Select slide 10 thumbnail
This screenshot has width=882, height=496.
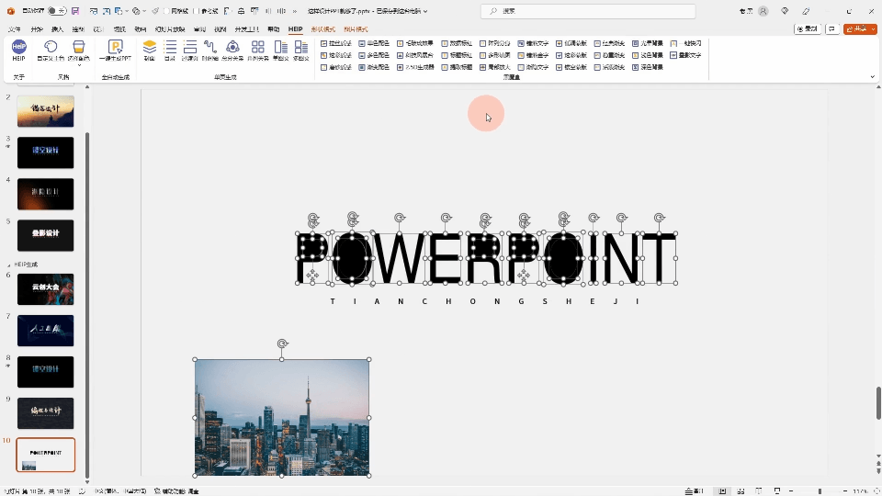tap(46, 455)
